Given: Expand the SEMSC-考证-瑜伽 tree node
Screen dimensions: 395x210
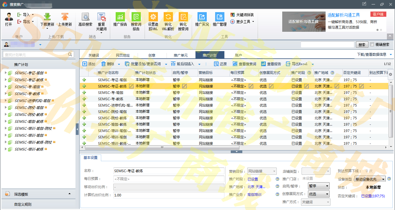Looking at the screenshot, I should tap(5, 73).
